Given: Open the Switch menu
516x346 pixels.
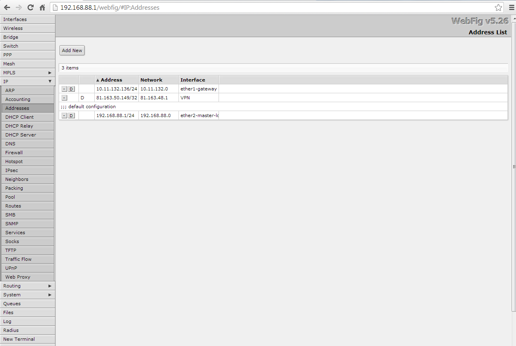Looking at the screenshot, I should pos(28,46).
